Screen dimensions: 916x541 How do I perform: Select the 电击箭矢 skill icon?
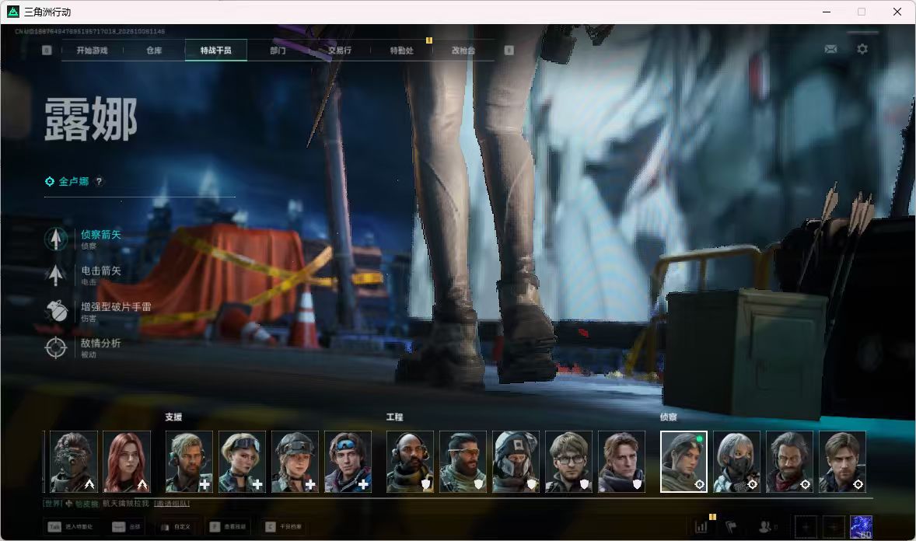coord(56,274)
